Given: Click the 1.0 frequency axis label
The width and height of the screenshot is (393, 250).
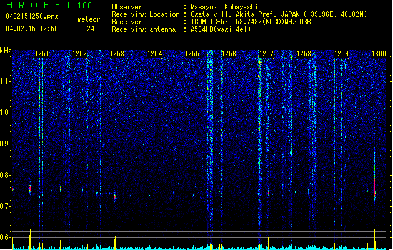Looking at the screenshot, I should pyautogui.click(x=5, y=112).
